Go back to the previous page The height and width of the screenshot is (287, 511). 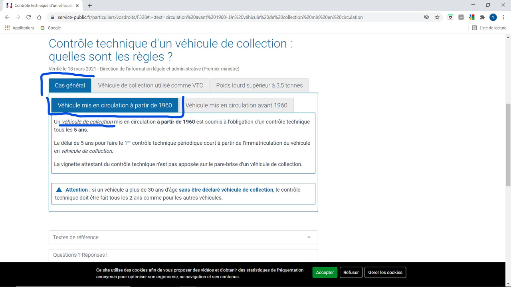pos(7,17)
